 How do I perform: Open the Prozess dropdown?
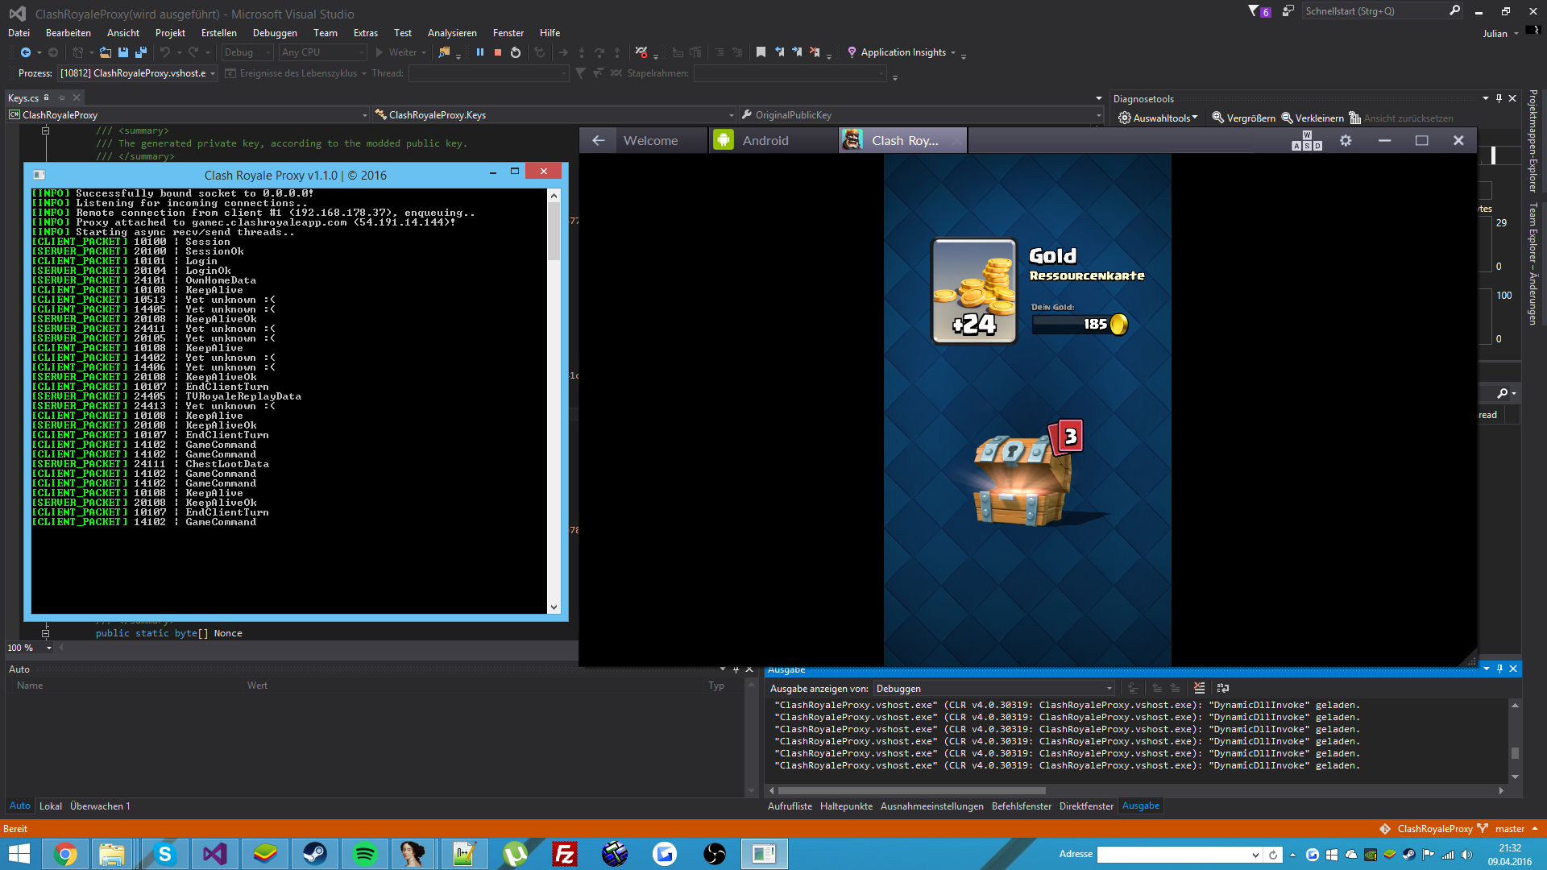pyautogui.click(x=213, y=73)
